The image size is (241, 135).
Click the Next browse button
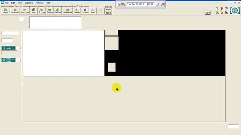point(108,13)
